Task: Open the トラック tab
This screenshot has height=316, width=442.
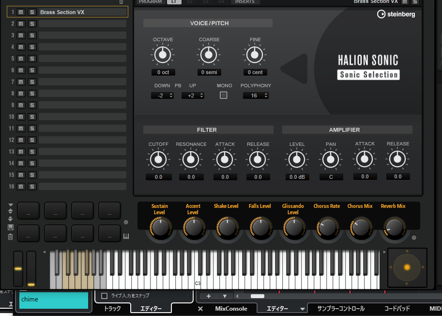Action: point(112,308)
